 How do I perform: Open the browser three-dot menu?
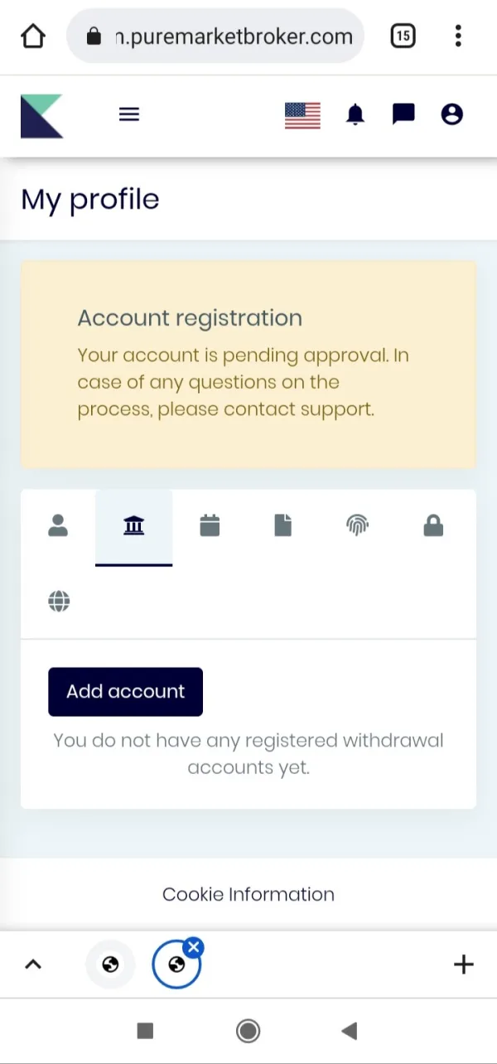(458, 36)
